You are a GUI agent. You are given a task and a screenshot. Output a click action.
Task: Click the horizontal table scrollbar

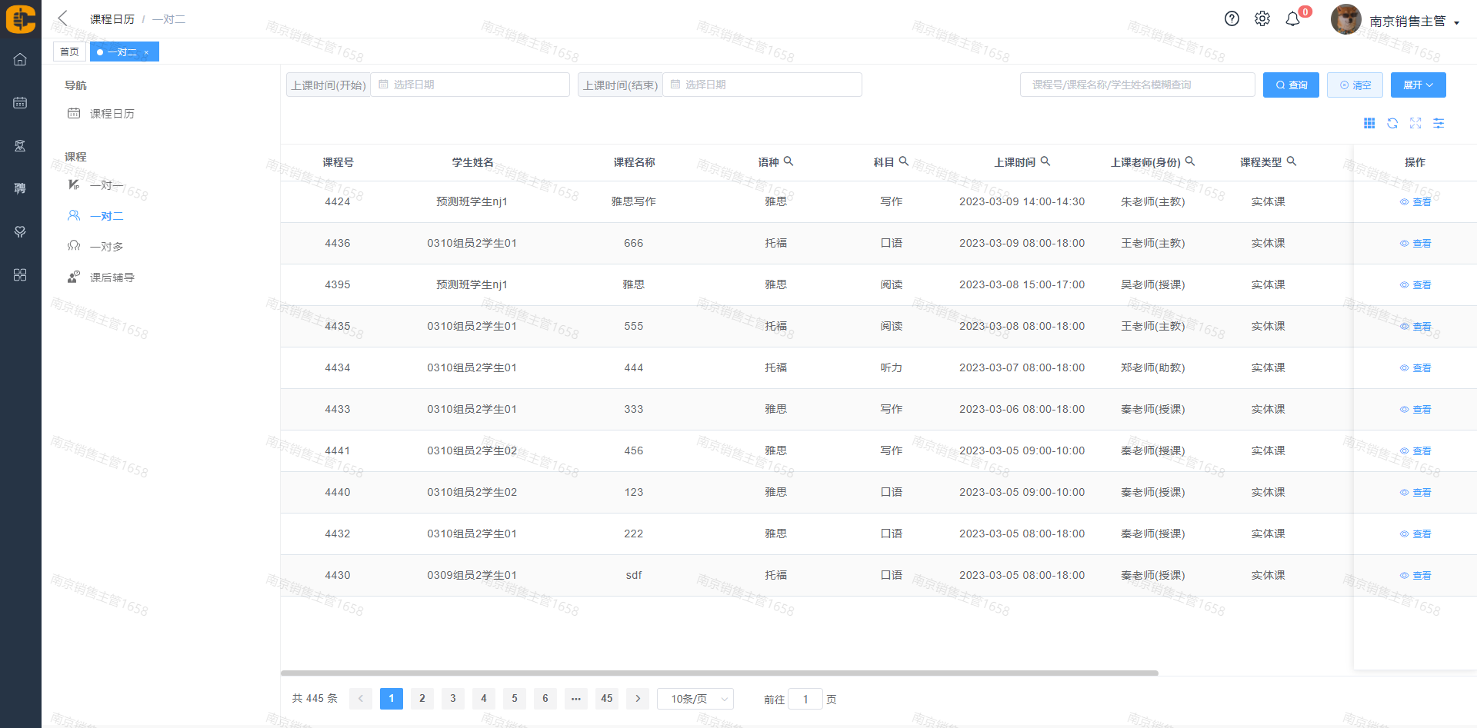pyautogui.click(x=719, y=673)
